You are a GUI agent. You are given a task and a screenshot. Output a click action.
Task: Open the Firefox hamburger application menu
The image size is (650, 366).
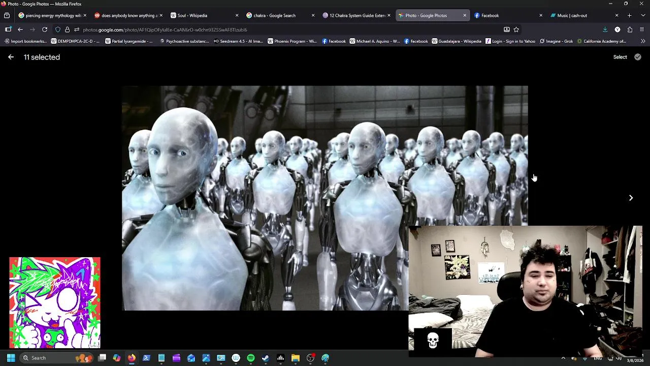coord(642,29)
